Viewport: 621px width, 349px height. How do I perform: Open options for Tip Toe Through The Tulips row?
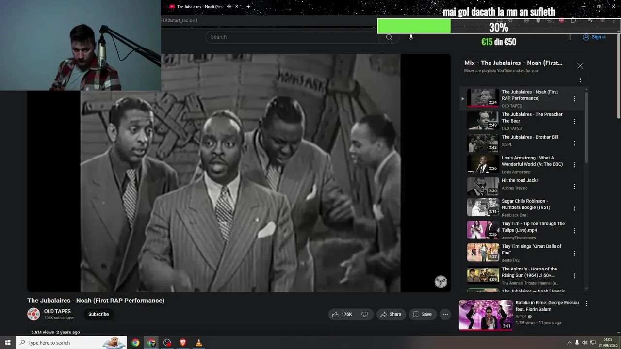575,230
